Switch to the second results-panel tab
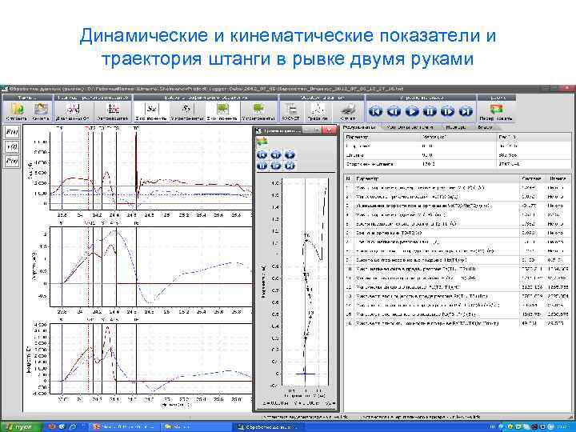This screenshot has height=432, width=576. (x=410, y=127)
